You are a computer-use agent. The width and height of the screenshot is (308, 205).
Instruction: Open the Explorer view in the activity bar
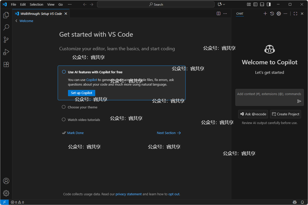click(x=6, y=15)
